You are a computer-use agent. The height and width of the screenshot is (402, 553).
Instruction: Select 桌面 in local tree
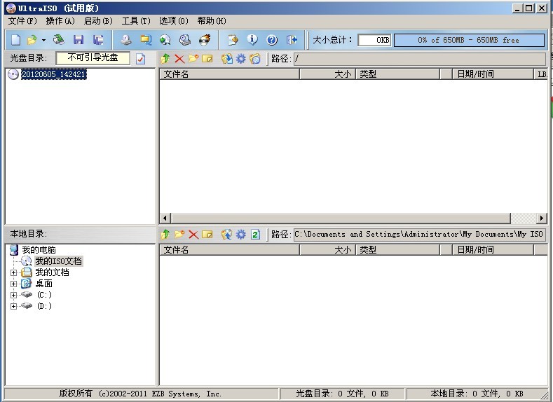(x=43, y=284)
